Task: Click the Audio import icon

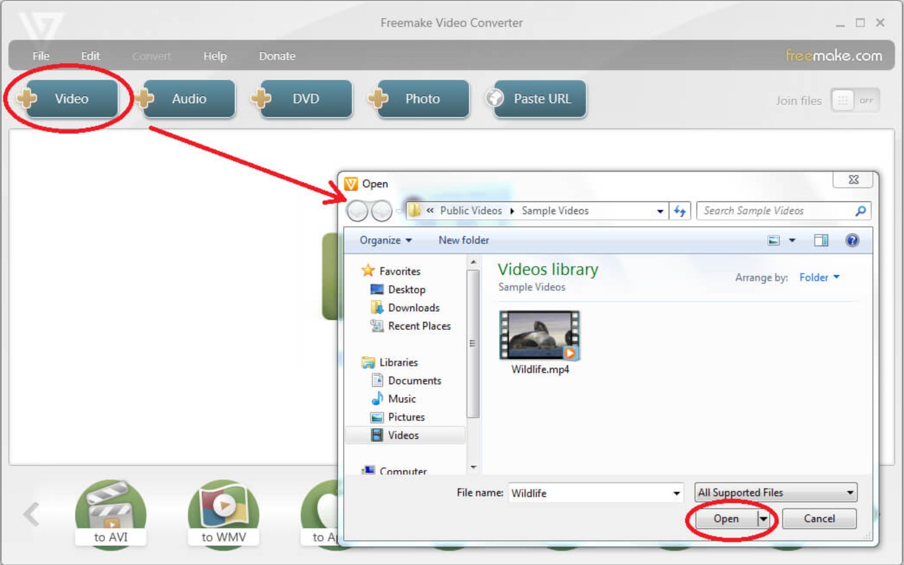Action: [x=188, y=98]
